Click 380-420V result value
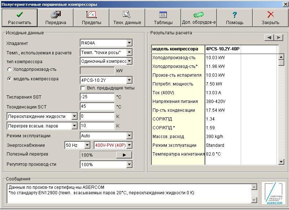 tap(215, 102)
